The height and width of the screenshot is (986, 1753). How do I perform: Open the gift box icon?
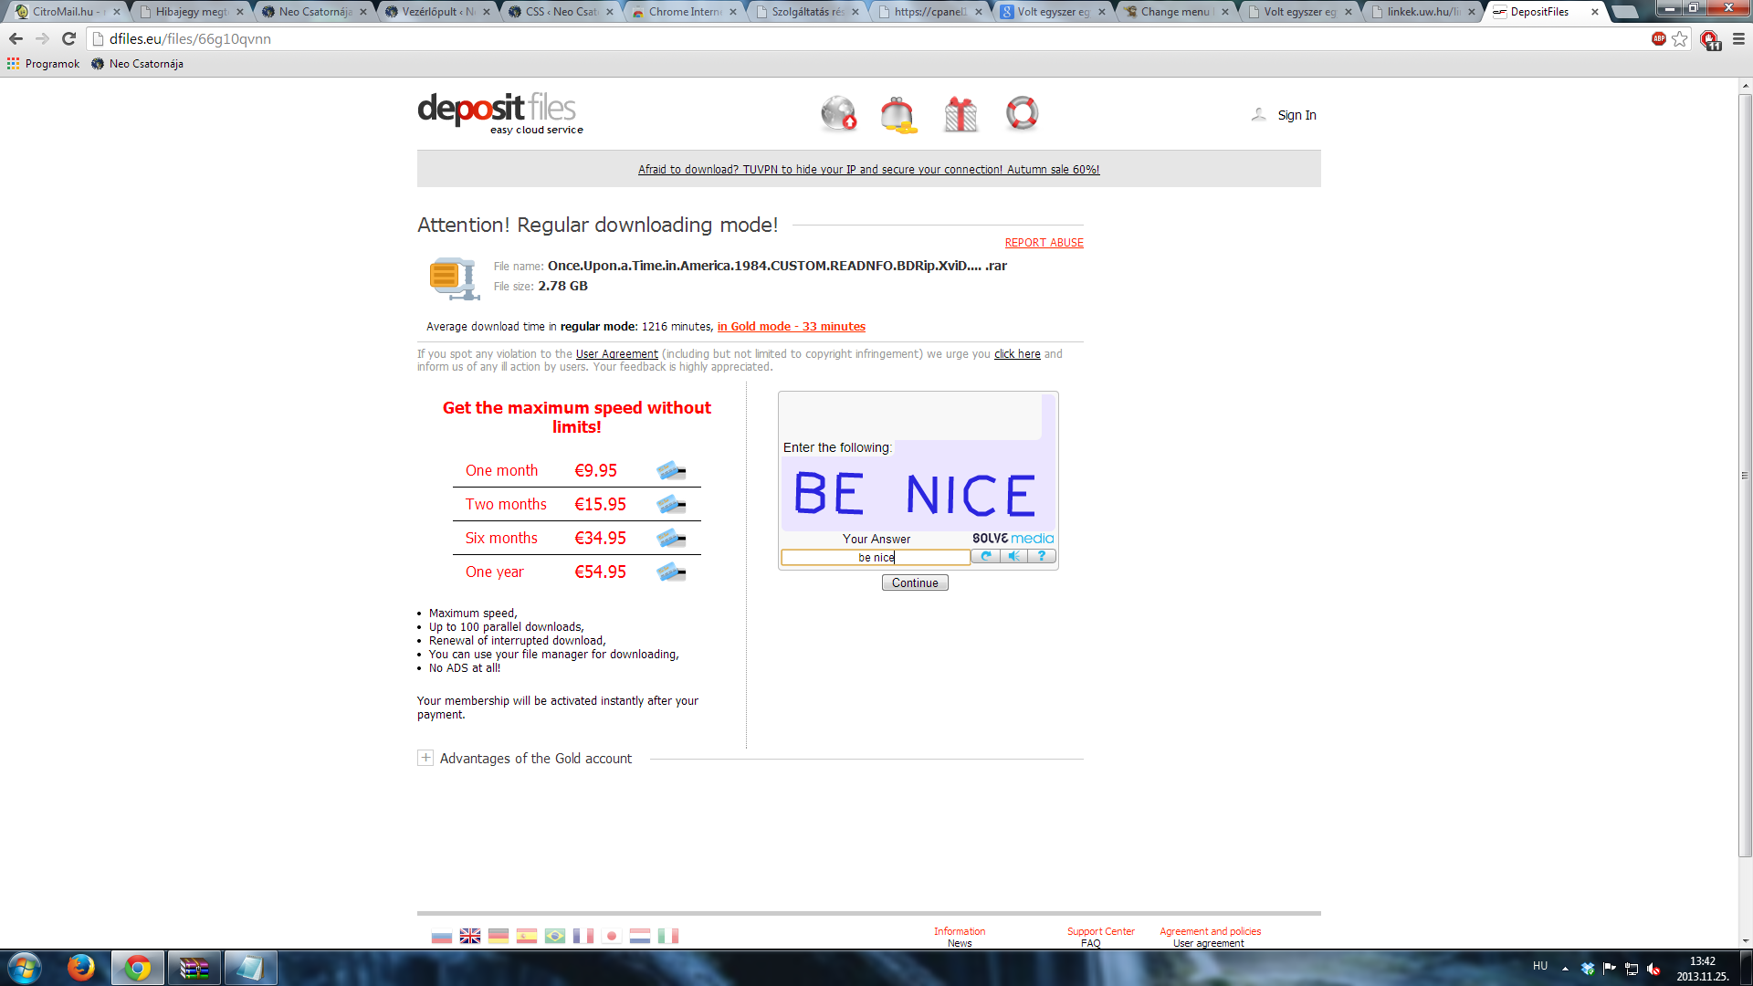pos(960,114)
